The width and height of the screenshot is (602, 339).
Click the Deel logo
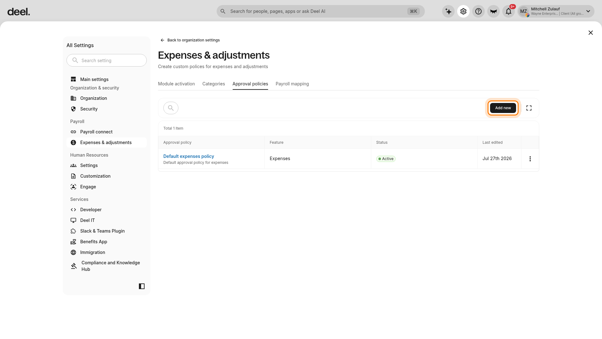(18, 12)
